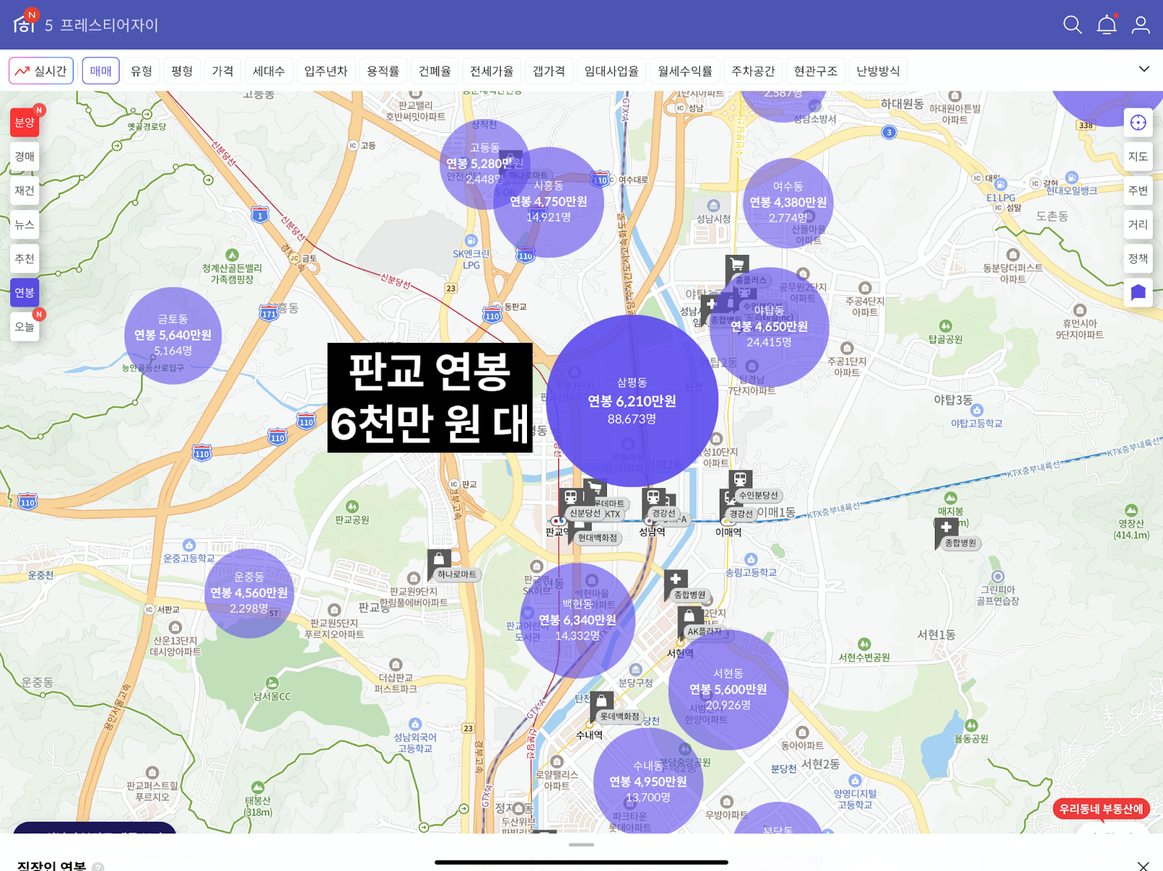Viewport: 1163px width, 871px height.
Task: Open the 건폐율 filter dropdown
Action: click(435, 70)
